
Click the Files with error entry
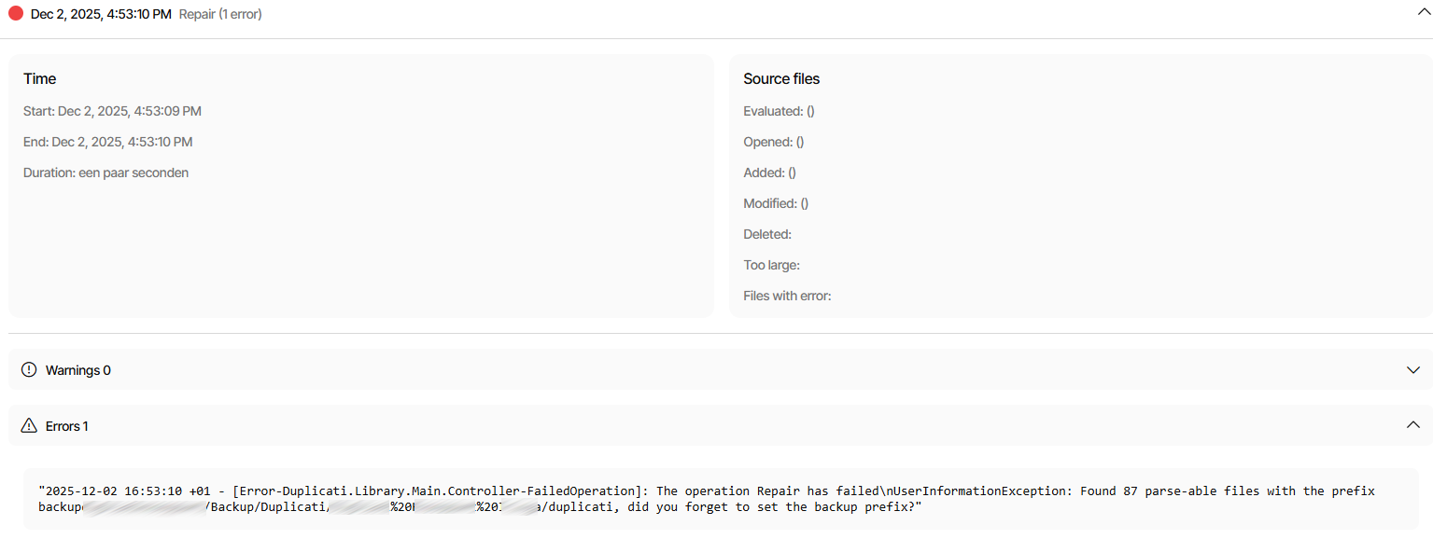point(787,296)
